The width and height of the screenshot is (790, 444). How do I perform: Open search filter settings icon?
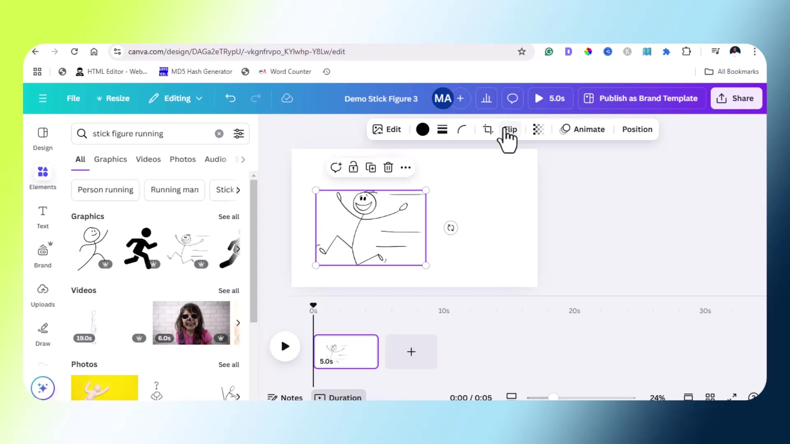[x=239, y=134]
